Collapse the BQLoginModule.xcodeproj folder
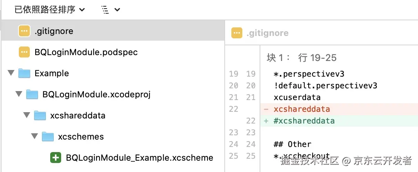Image resolution: width=418 pixels, height=172 pixels. pos(18,94)
